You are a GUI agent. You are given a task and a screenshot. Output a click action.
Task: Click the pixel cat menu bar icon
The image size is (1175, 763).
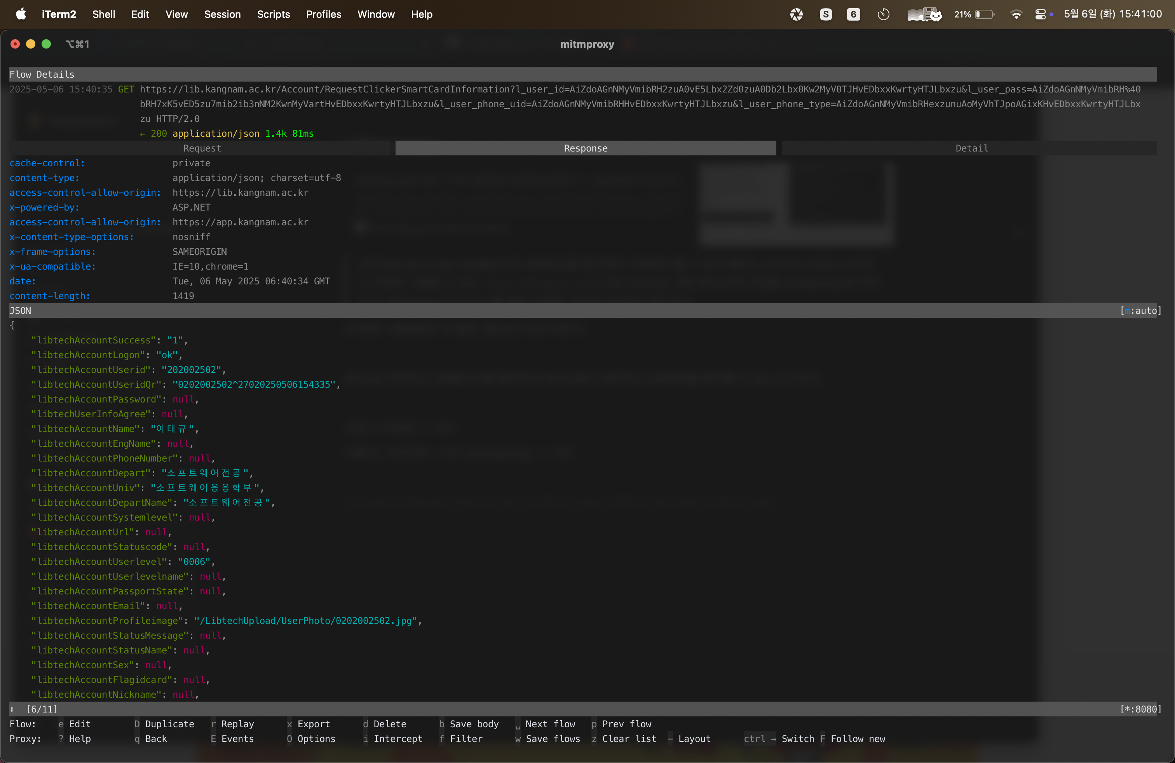pyautogui.click(x=924, y=14)
